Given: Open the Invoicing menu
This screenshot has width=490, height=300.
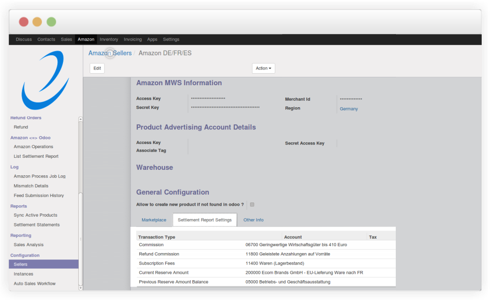Looking at the screenshot, I should pyautogui.click(x=132, y=40).
